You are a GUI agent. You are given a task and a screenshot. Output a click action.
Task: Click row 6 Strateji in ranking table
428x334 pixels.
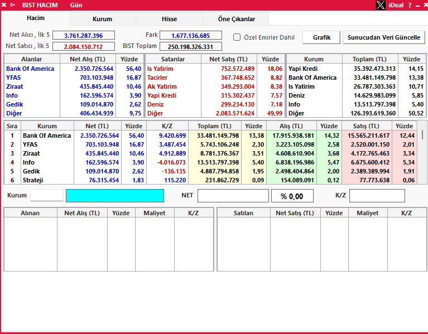point(210,180)
